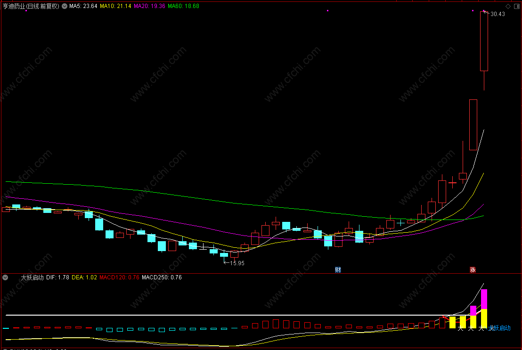Click the magenta dot at chart's top left
The height and width of the screenshot is (350, 522).
26,11
